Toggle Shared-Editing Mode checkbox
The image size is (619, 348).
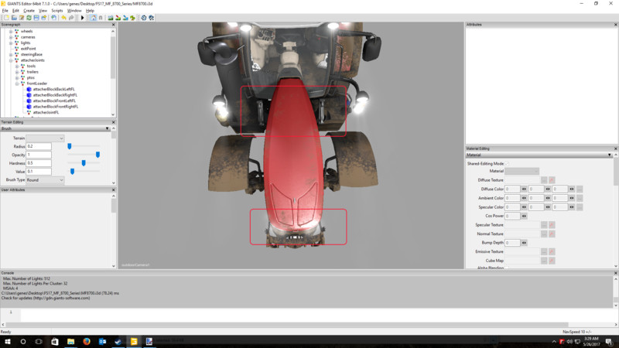click(x=508, y=163)
